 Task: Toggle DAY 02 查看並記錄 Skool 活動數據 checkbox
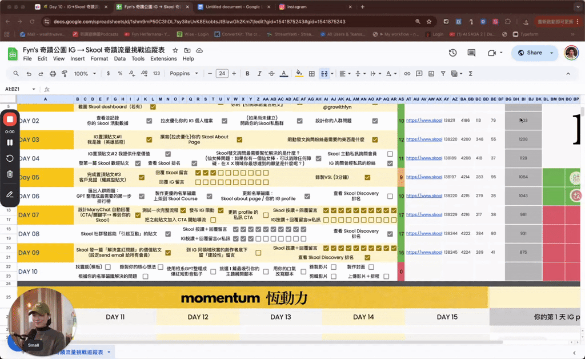pyautogui.click(x=149, y=121)
